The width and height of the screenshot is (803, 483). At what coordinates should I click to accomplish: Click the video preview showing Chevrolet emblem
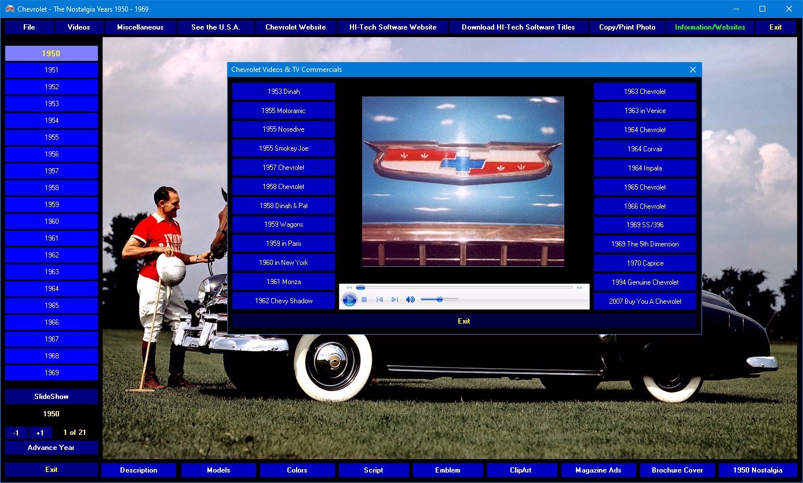[463, 181]
